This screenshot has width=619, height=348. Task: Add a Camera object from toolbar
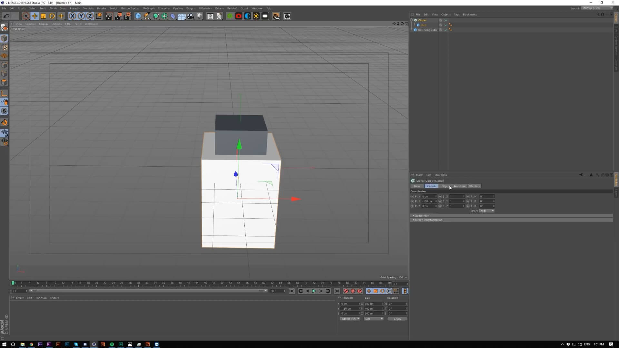coord(191,16)
